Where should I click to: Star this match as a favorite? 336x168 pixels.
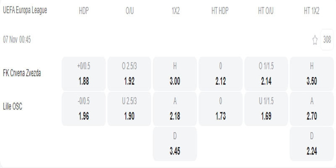click(315, 40)
